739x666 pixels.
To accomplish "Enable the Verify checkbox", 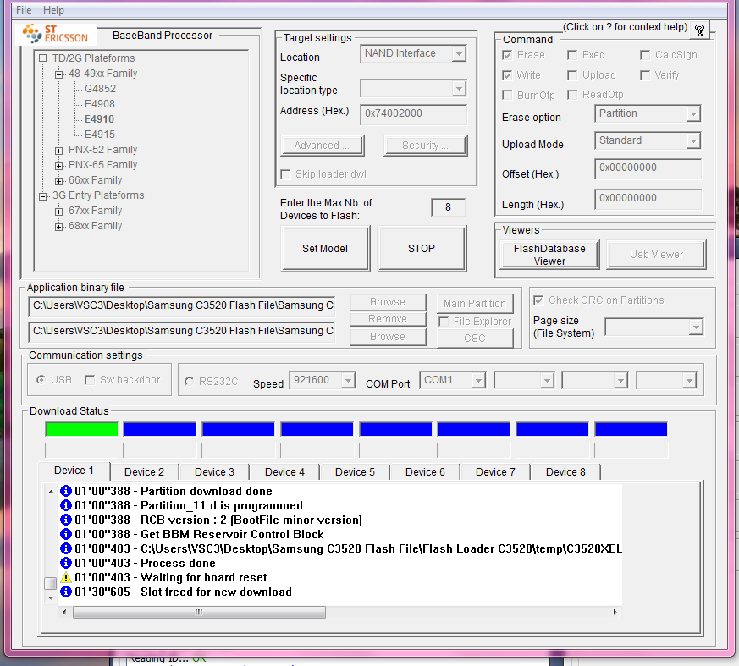I will 645,75.
